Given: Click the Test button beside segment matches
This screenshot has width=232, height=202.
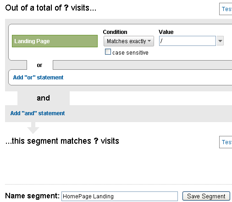Looking at the screenshot, I should click(226, 142).
